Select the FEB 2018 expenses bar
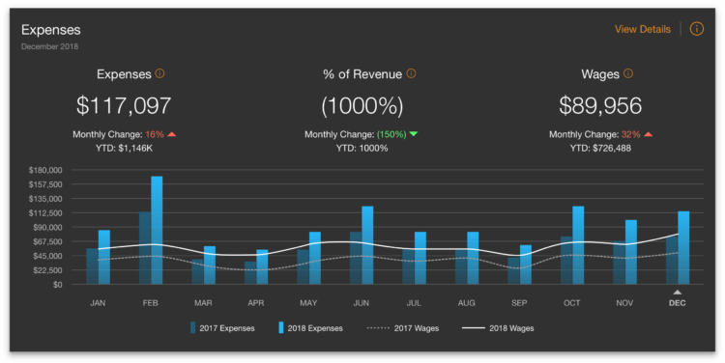The height and width of the screenshot is (363, 725). [157, 230]
